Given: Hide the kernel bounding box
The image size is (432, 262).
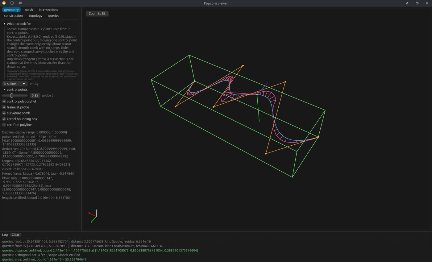Looking at the screenshot, I should [x=4, y=119].
